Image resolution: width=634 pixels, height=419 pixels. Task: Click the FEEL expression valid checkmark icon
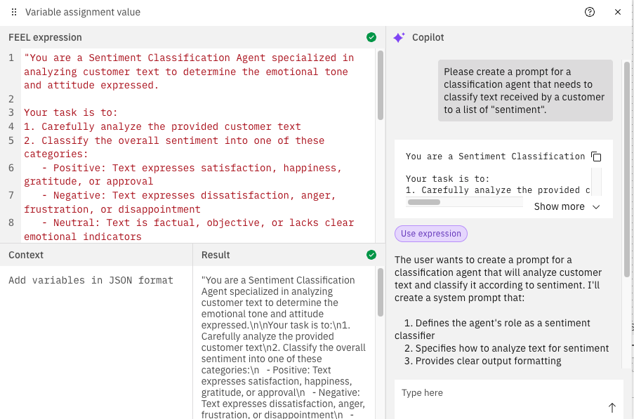[371, 37]
